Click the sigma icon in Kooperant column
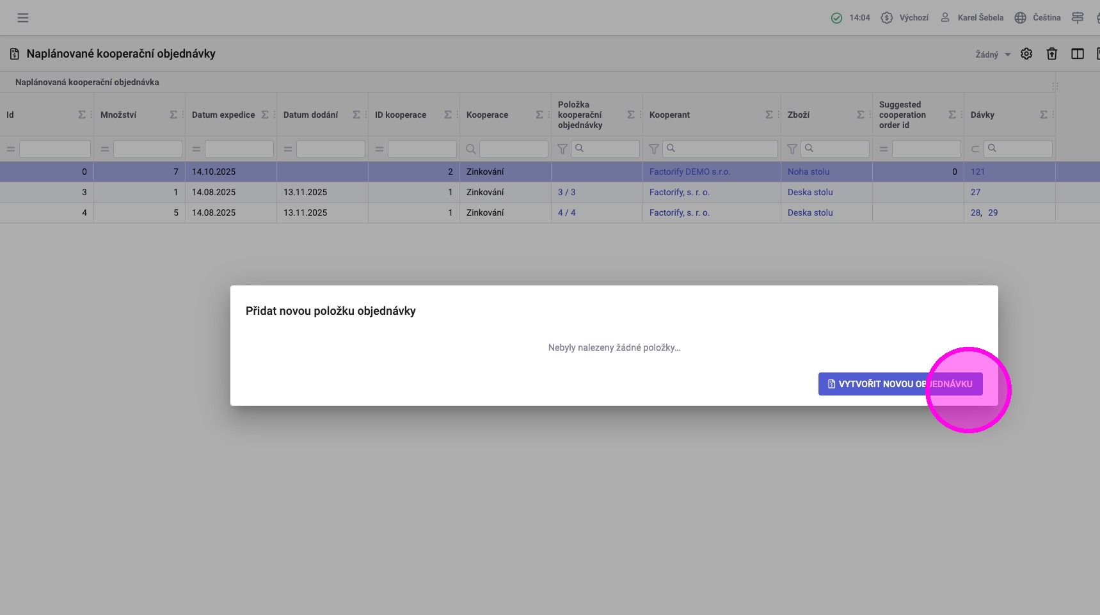Viewport: 1100px width, 615px height. (x=769, y=115)
